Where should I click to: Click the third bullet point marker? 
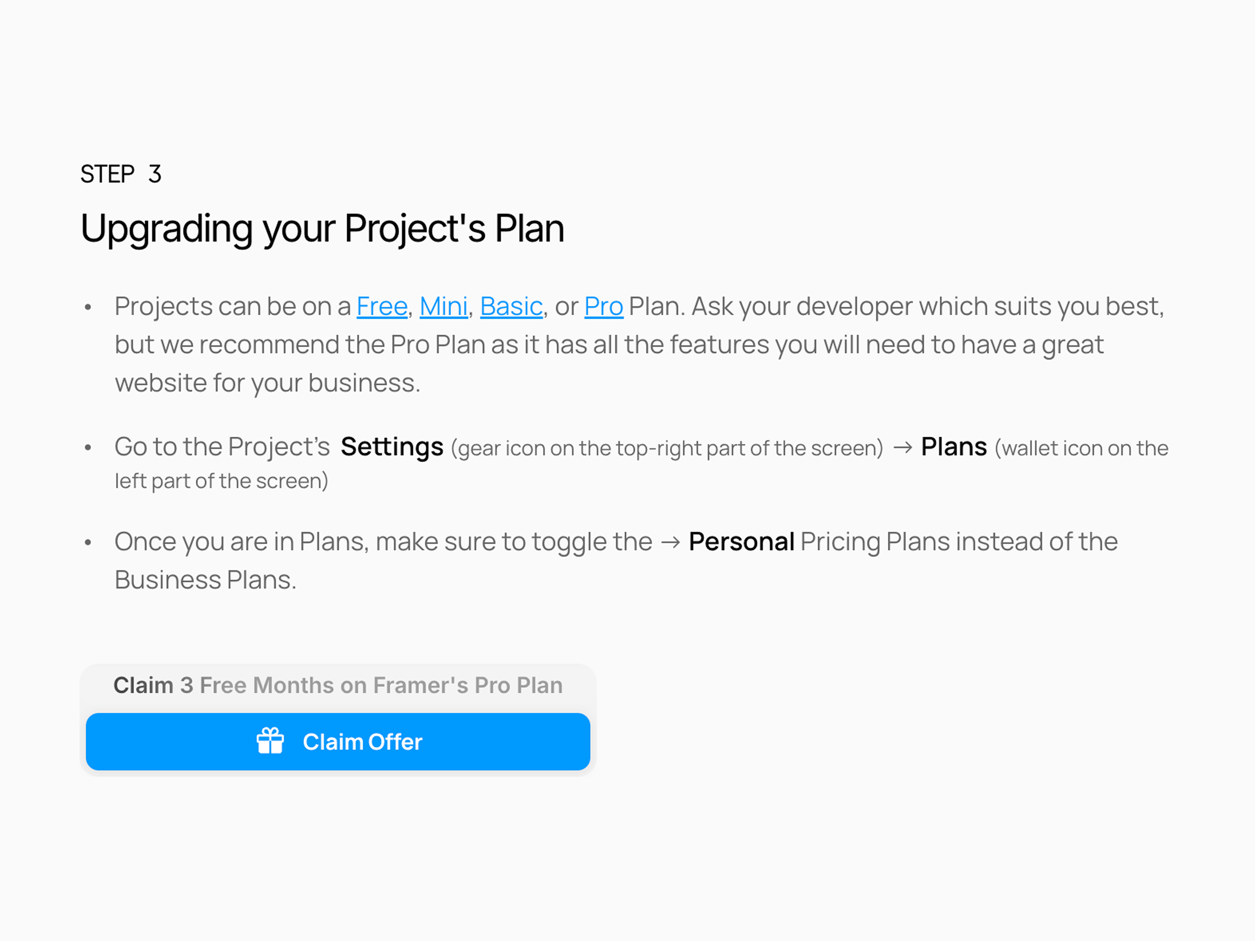tap(88, 543)
